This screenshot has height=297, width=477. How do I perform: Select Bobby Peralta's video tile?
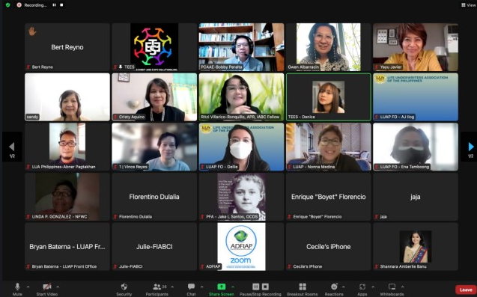click(x=242, y=47)
